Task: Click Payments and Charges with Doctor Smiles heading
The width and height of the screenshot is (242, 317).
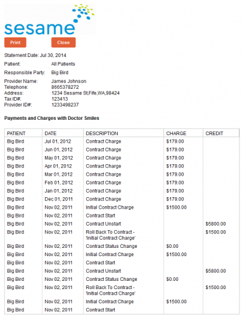Action: coord(52,118)
